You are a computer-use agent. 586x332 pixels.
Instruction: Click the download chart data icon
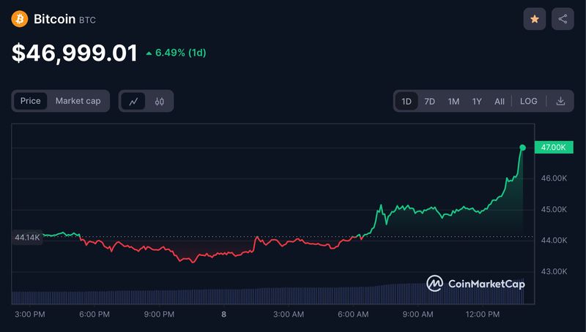pos(560,101)
